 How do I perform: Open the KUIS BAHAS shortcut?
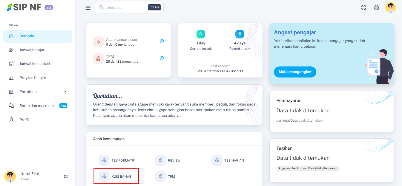click(x=116, y=176)
